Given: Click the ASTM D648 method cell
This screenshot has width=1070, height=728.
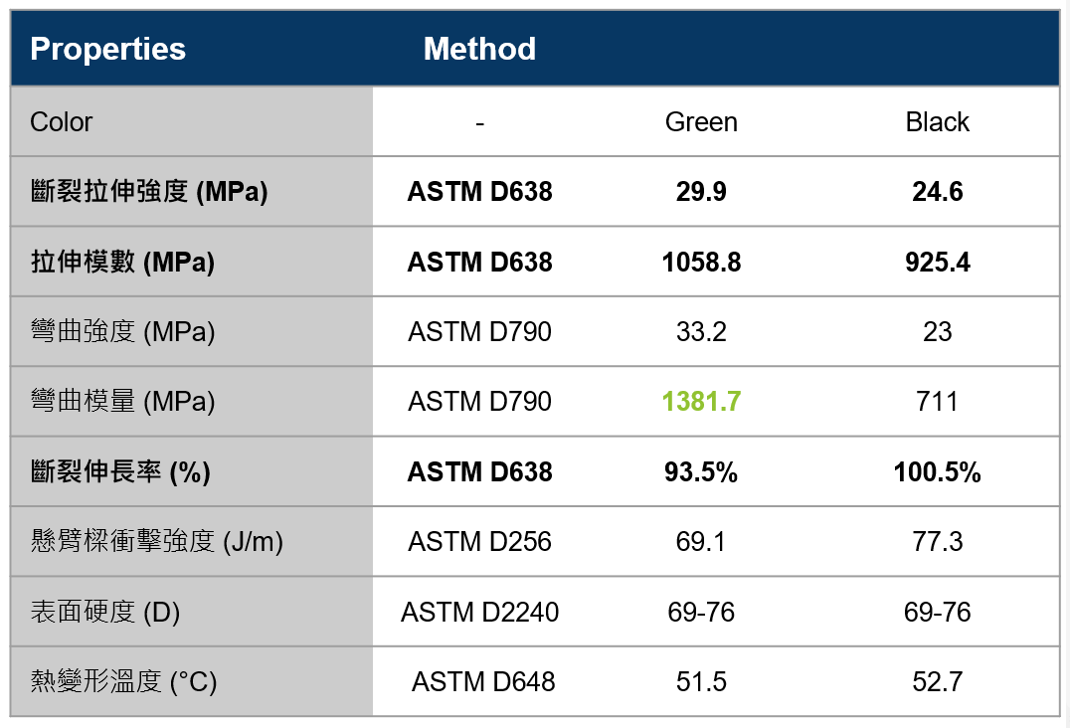Looking at the screenshot, I should (x=483, y=682).
